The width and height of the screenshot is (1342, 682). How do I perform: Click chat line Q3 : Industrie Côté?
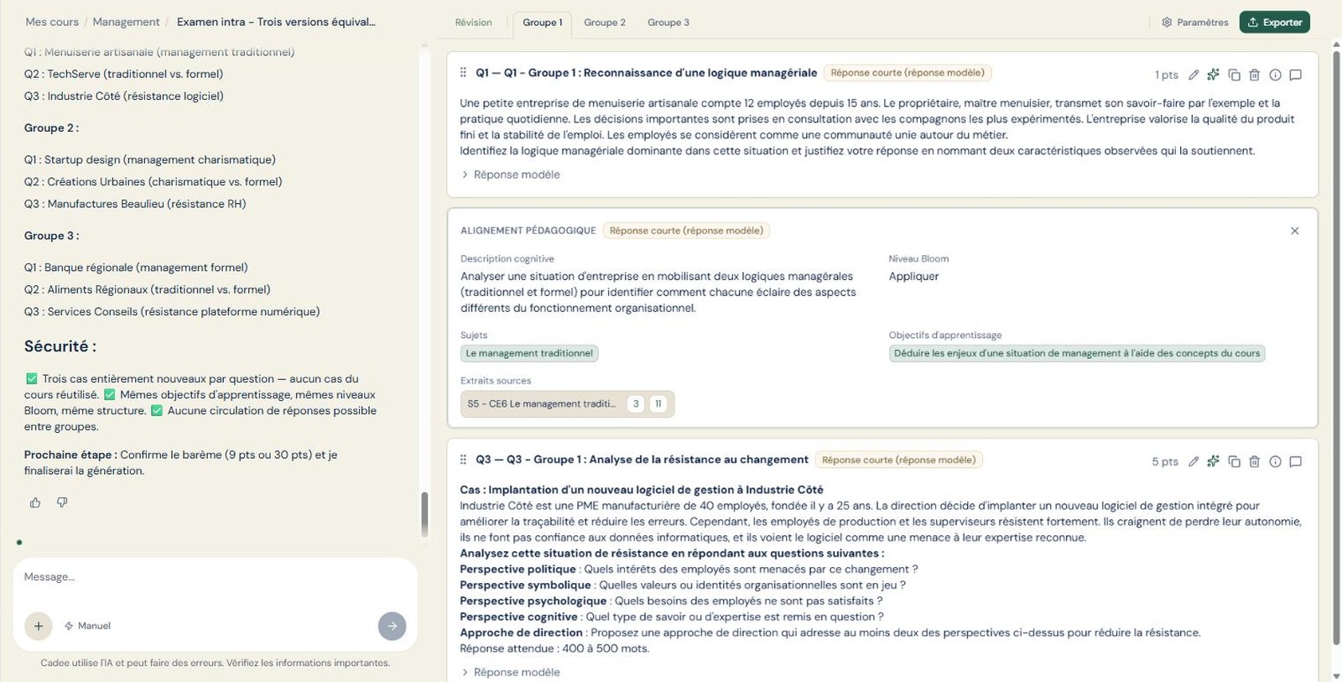(x=124, y=96)
